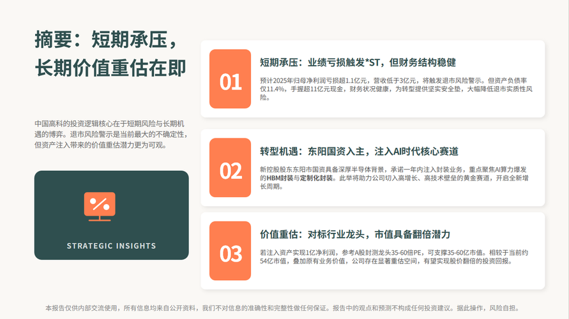Click the bold text HBM封装
569x319 pixels.
coord(280,178)
